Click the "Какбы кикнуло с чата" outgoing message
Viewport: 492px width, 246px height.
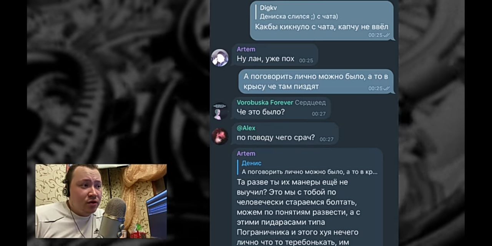click(x=322, y=27)
